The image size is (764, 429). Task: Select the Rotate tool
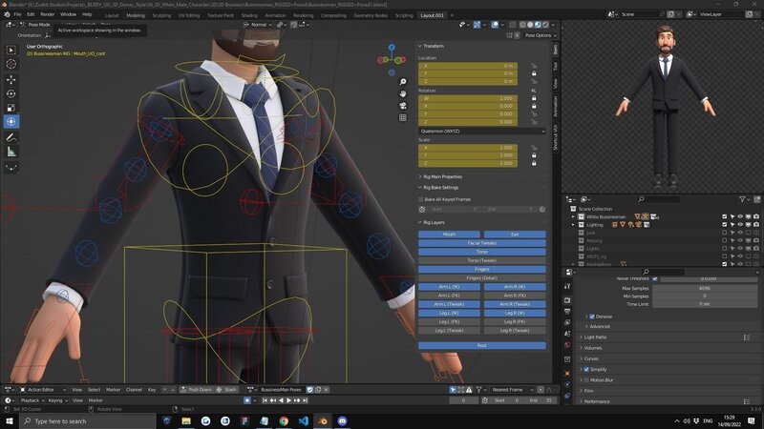[x=11, y=93]
